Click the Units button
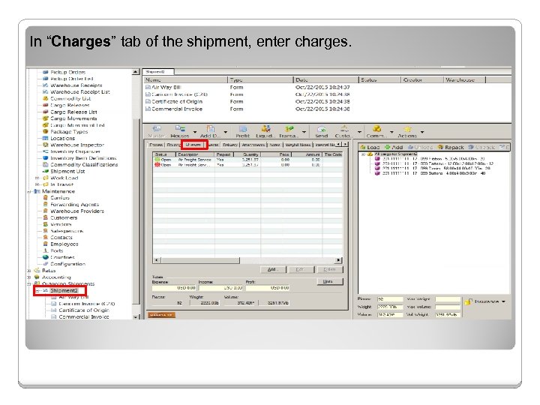540x405 pixels. click(x=329, y=281)
